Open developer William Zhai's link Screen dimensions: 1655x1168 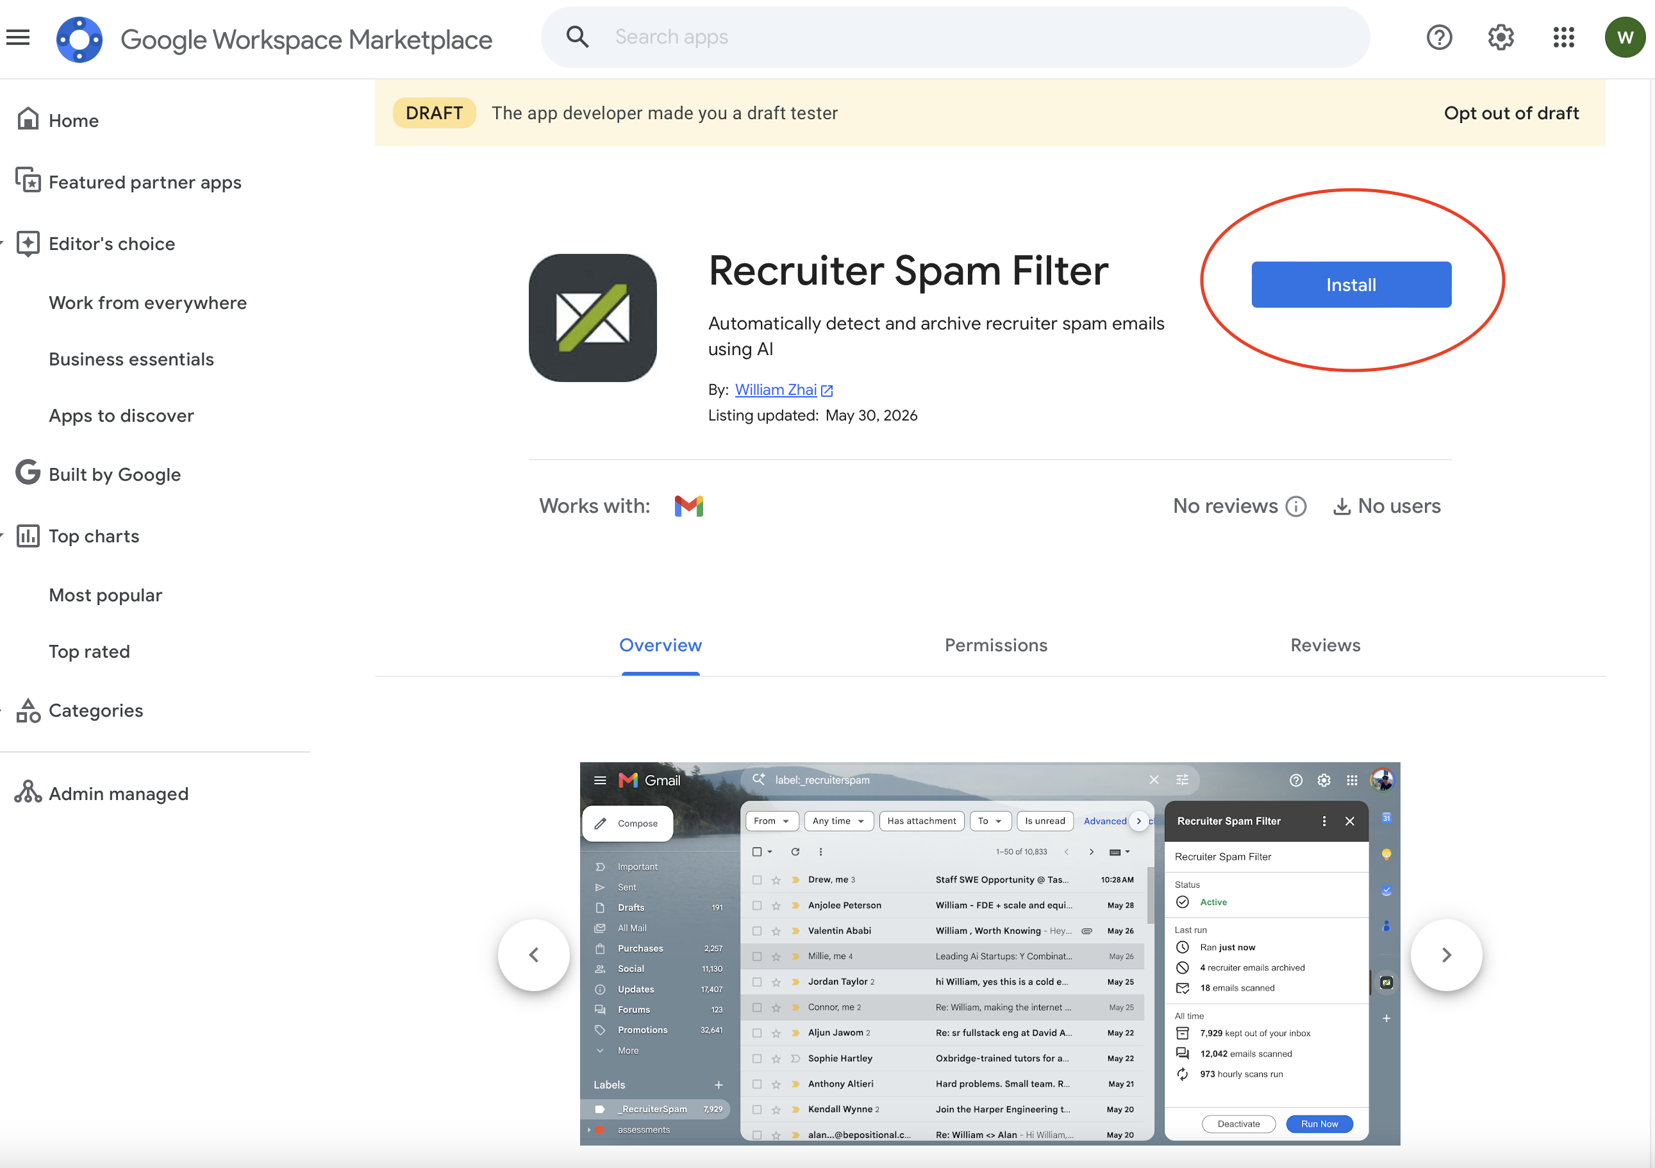tap(776, 390)
